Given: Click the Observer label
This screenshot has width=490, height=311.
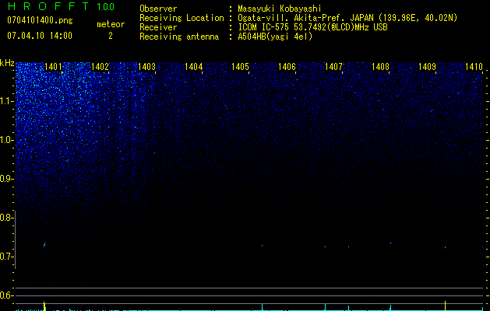Looking at the screenshot, I should pyautogui.click(x=158, y=9).
